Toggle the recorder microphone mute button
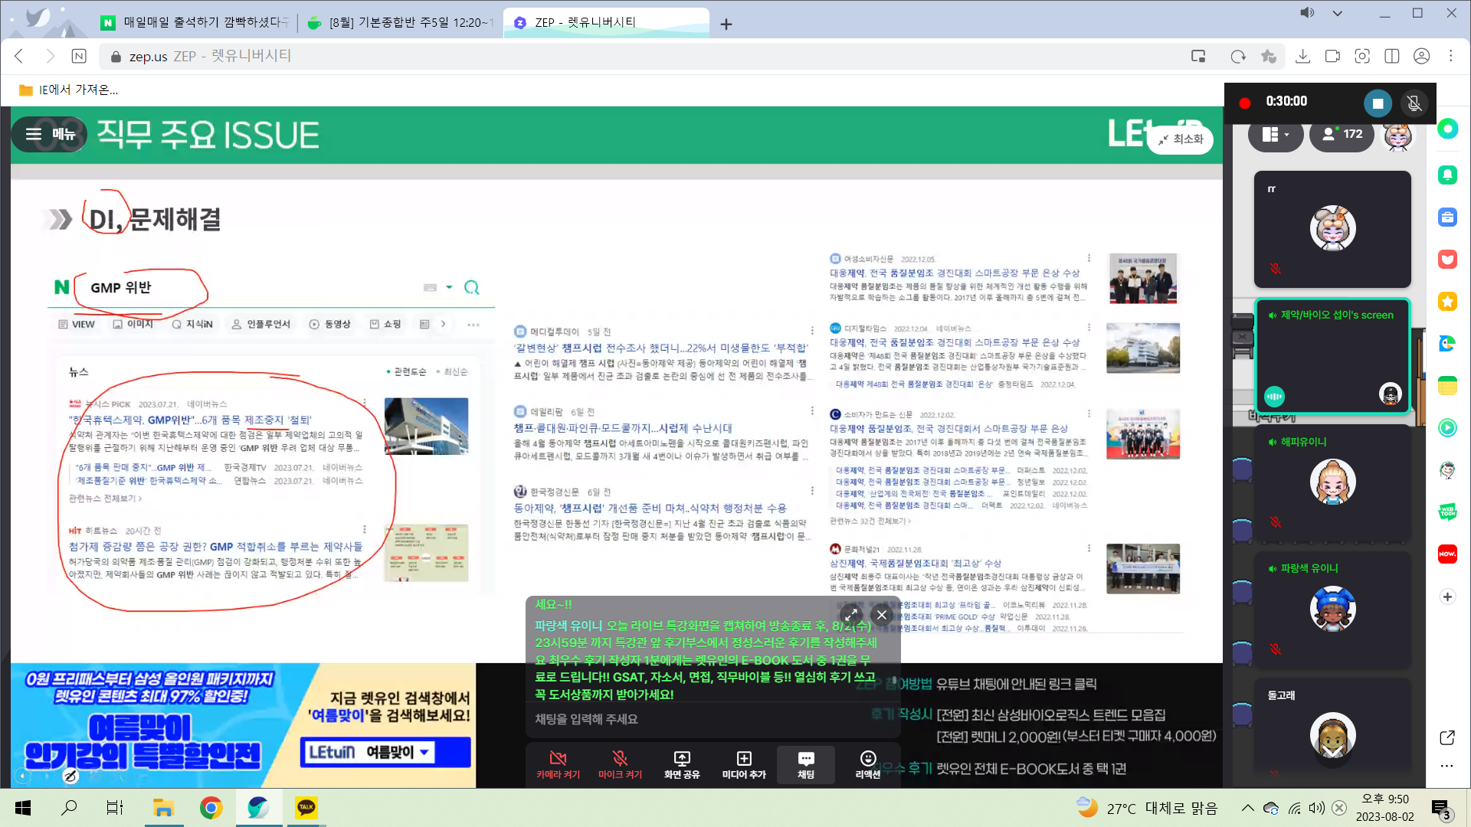 pyautogui.click(x=1414, y=103)
